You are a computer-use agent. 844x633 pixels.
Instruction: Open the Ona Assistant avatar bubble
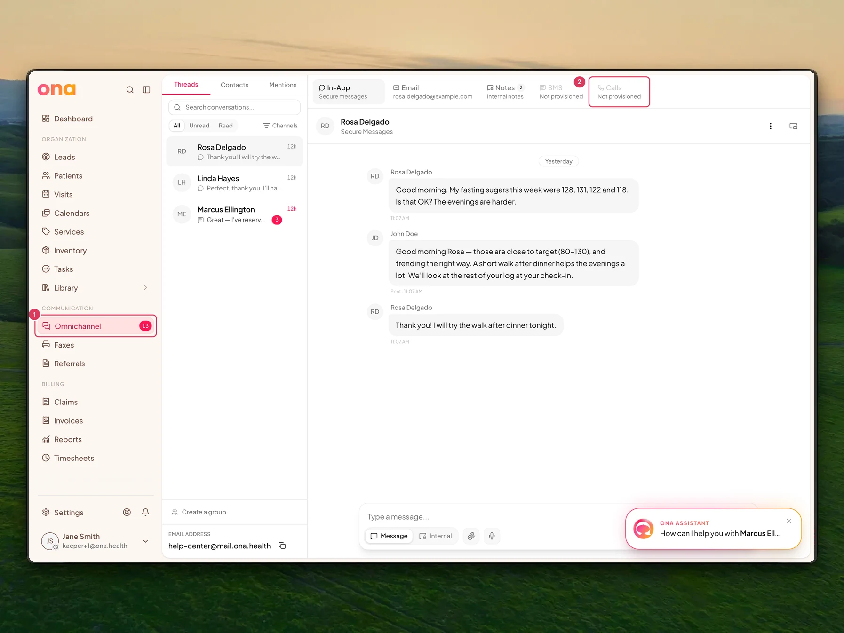pos(643,529)
